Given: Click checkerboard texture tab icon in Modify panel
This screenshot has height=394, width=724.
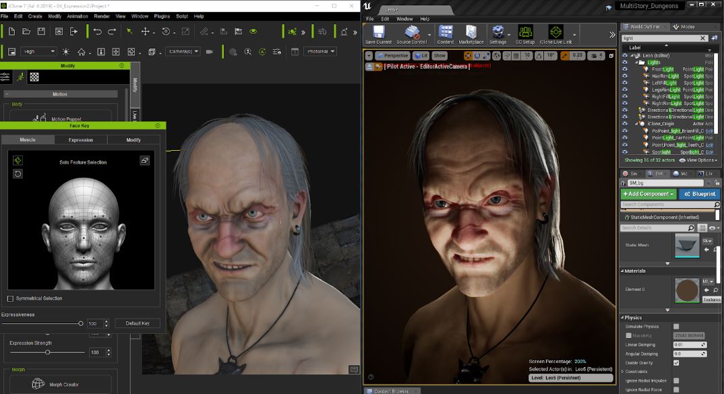Looking at the screenshot, I should (x=34, y=77).
